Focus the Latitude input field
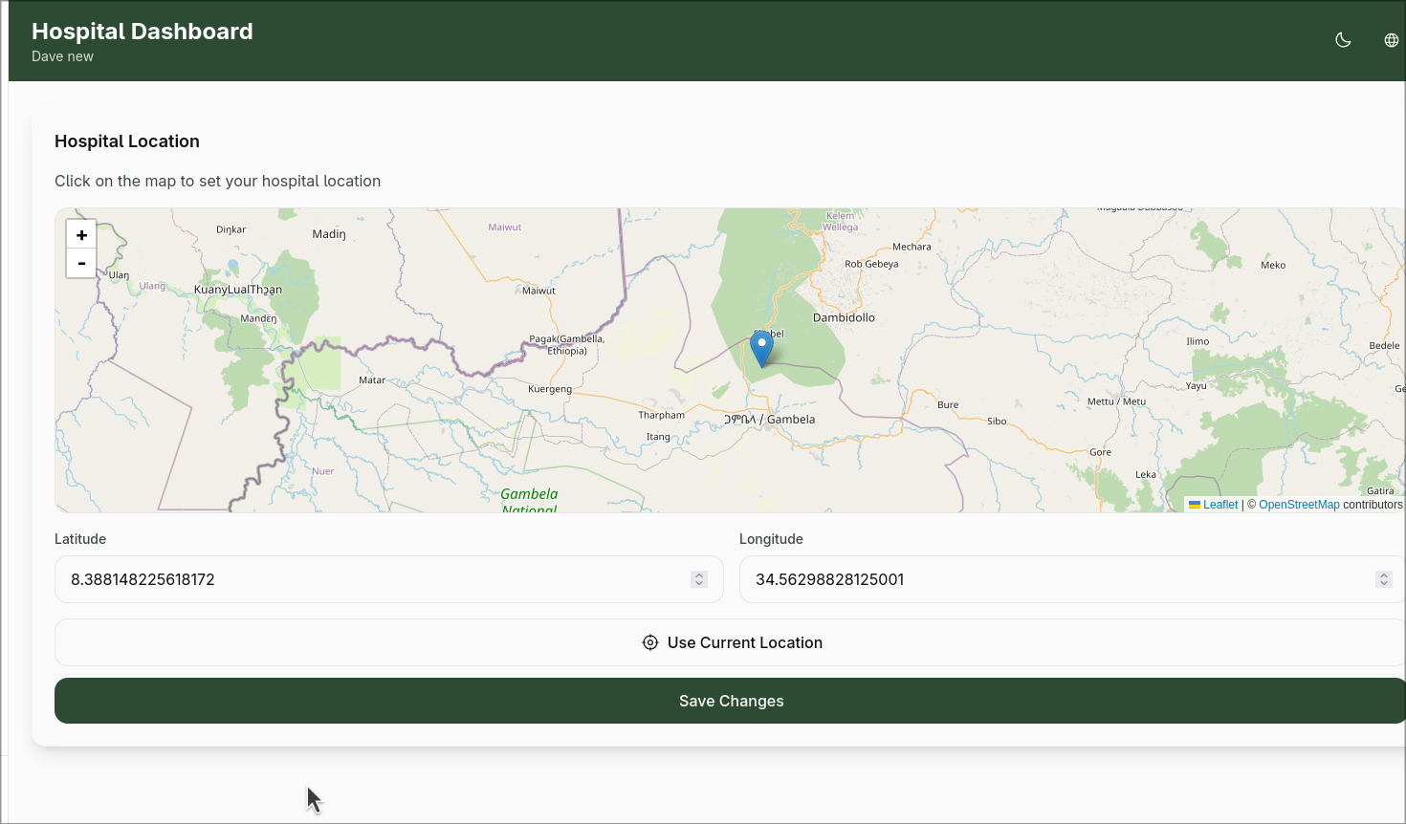Viewport: 1406px width, 824px height. coord(373,579)
